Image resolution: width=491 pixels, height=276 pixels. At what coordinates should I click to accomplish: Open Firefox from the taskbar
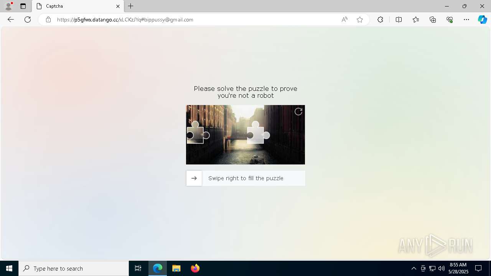[x=195, y=268]
